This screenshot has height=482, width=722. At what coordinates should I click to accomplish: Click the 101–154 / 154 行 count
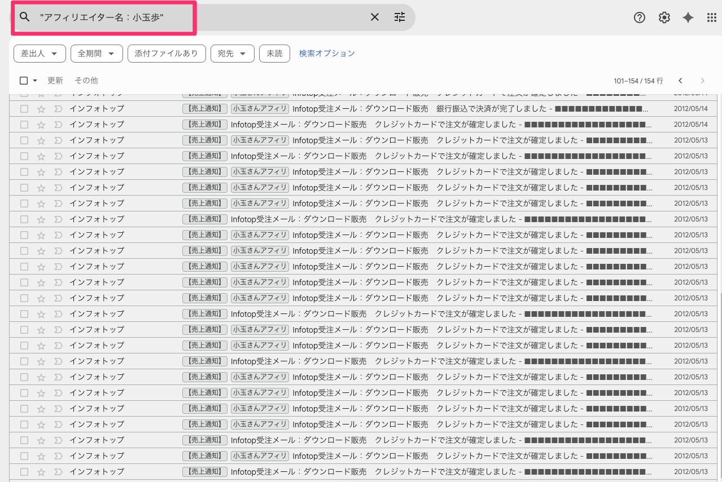coord(638,81)
